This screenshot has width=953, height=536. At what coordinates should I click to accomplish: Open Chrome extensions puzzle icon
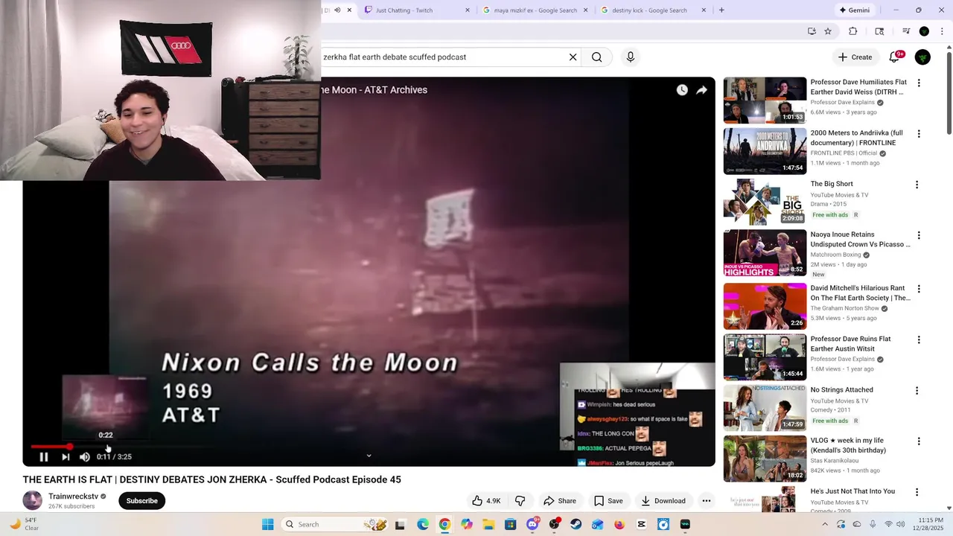click(x=853, y=31)
